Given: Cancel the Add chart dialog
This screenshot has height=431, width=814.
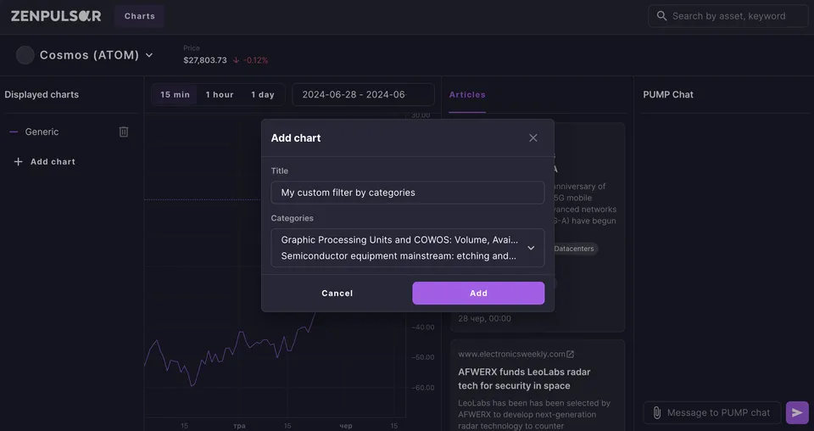Looking at the screenshot, I should coord(337,294).
